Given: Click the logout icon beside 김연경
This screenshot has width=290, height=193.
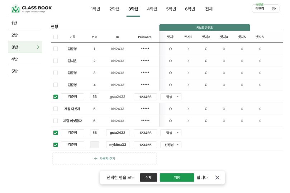Looking at the screenshot, I should point(274,9).
